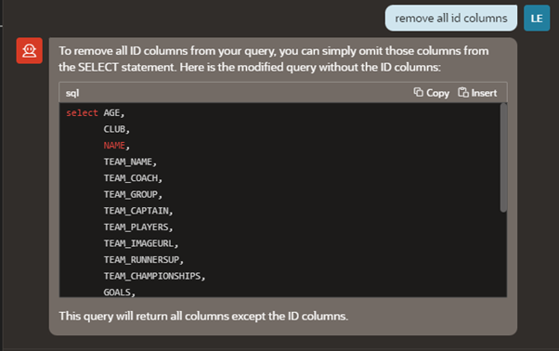
Task: Click the 'remove all id columns' message bubble
Action: pyautogui.click(x=451, y=19)
